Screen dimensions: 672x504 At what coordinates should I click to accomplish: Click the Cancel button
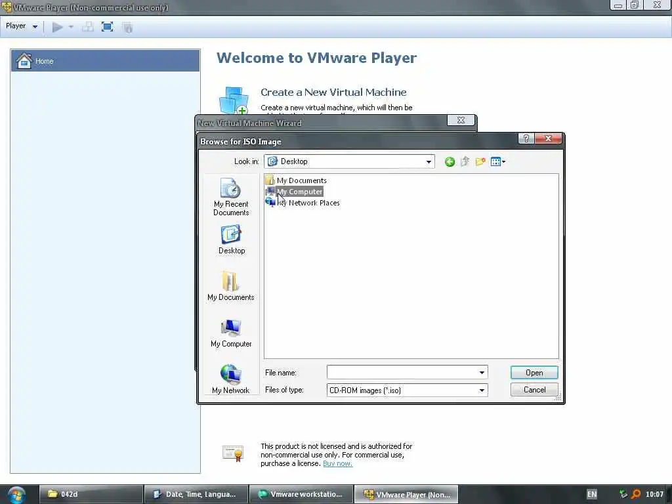coord(534,390)
